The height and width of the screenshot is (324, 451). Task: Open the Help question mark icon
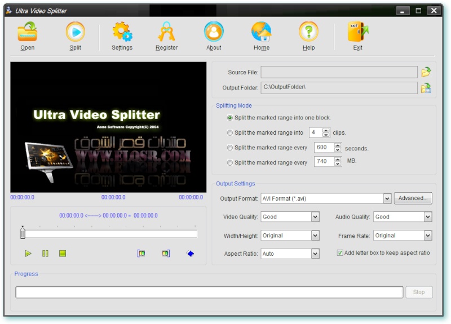308,32
